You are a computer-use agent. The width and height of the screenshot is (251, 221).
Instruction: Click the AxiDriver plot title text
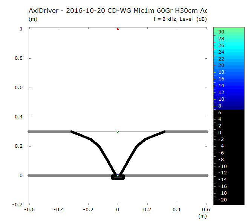tap(118, 11)
